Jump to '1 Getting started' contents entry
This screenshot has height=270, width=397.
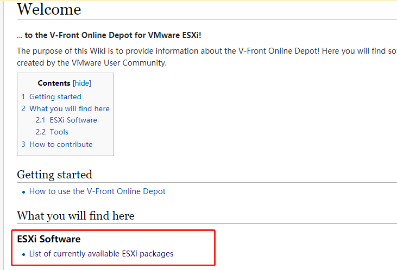pyautogui.click(x=52, y=97)
